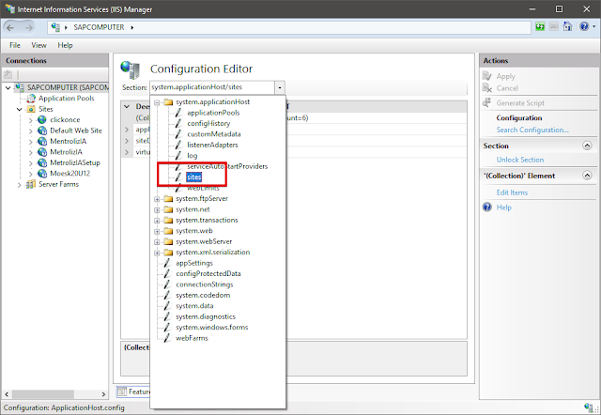This screenshot has height=415, width=601.
Task: Collapse the Section group in Actions
Action: click(587, 146)
